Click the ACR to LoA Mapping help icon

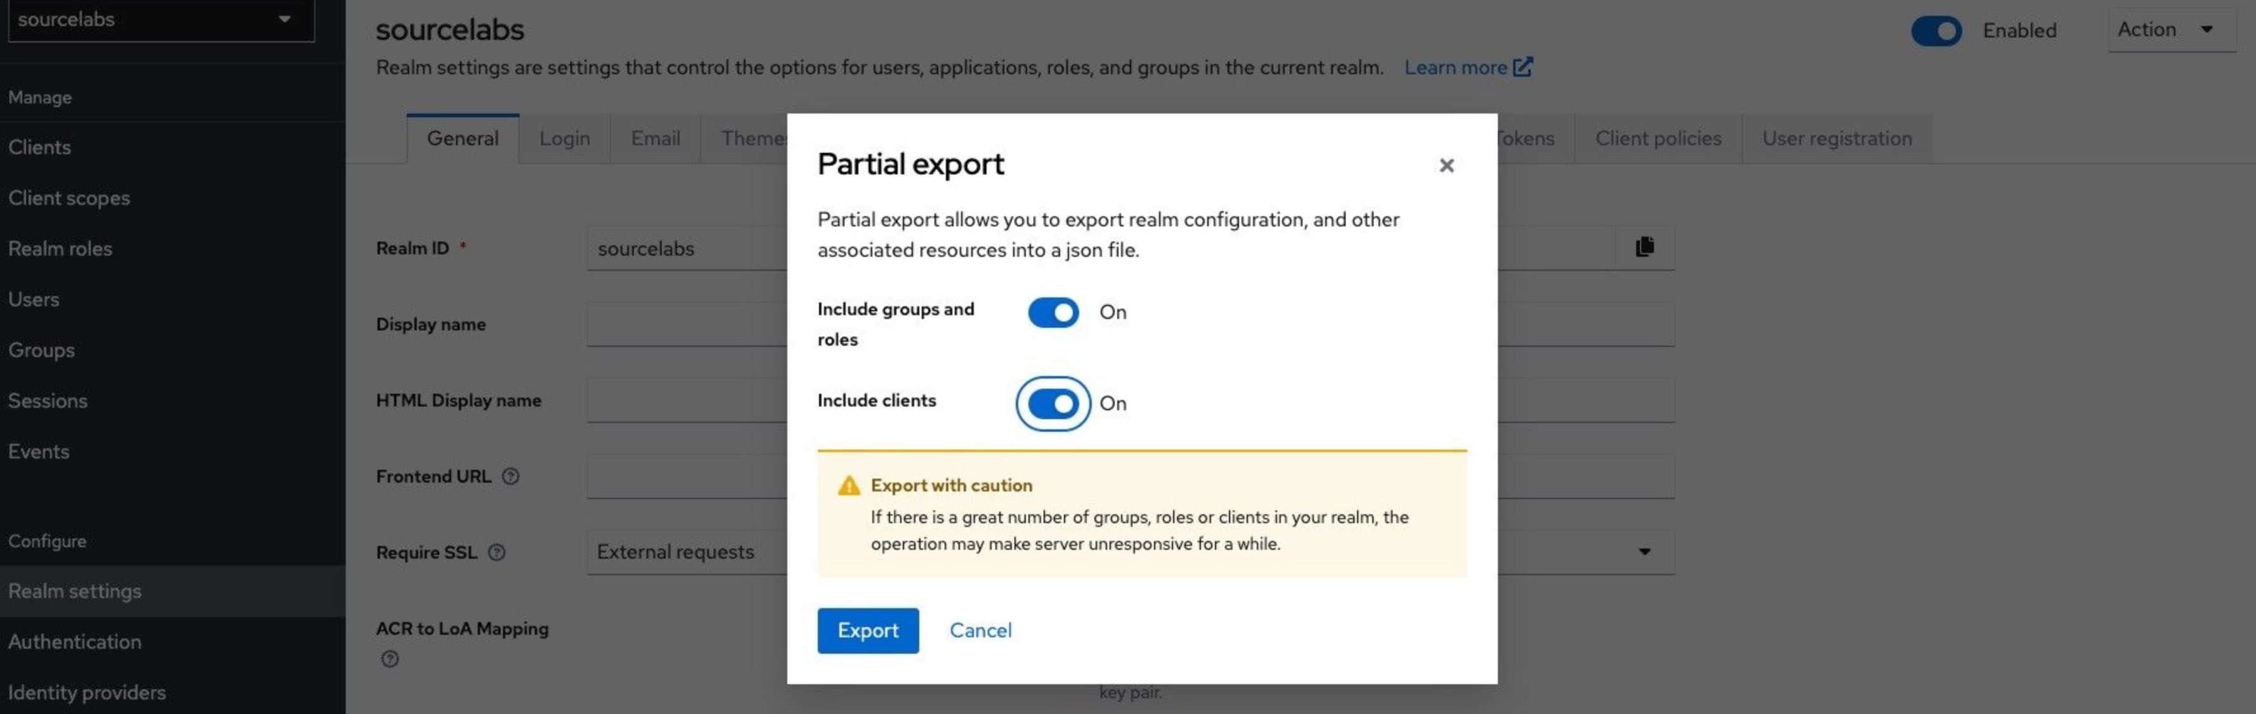tap(390, 659)
